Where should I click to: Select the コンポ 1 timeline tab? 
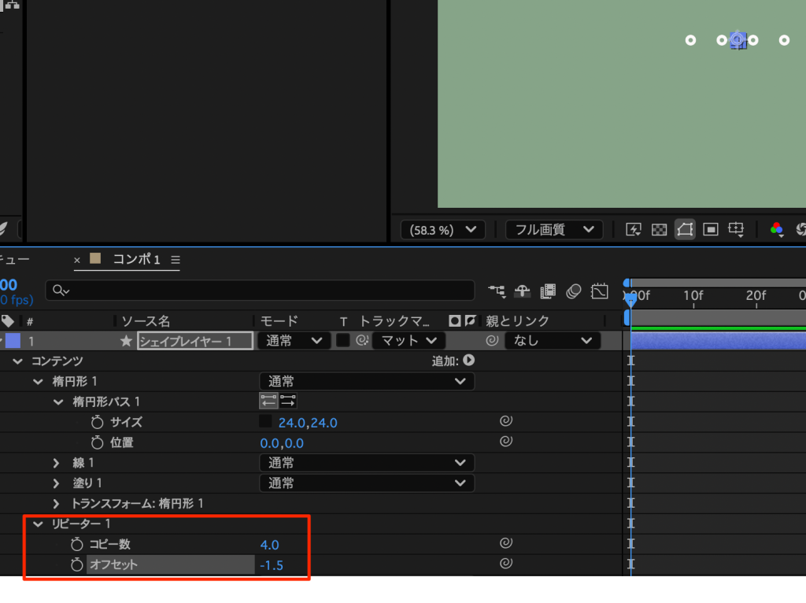tap(135, 260)
